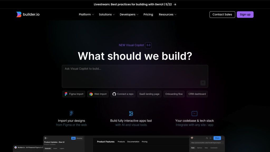This screenshot has height=152, width=270.
Task: Click the Chrome icon in Web Import
Action: point(91,94)
